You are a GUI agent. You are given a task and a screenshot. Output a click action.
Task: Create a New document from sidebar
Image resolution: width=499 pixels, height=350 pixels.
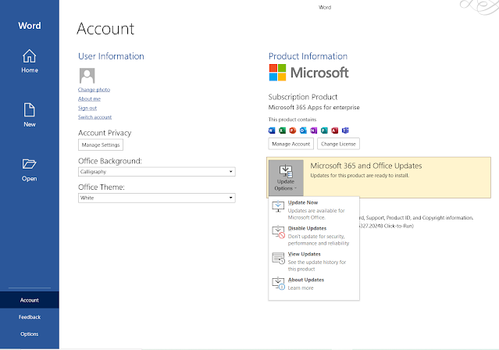point(29,116)
